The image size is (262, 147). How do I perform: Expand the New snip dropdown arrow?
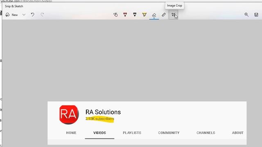(24, 15)
